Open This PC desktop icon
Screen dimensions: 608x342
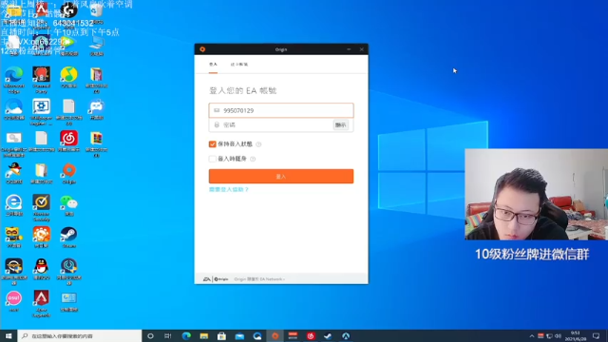97,46
